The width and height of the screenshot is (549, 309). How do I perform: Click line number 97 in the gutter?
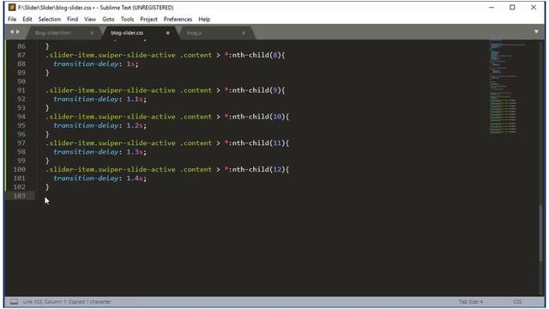(21, 143)
